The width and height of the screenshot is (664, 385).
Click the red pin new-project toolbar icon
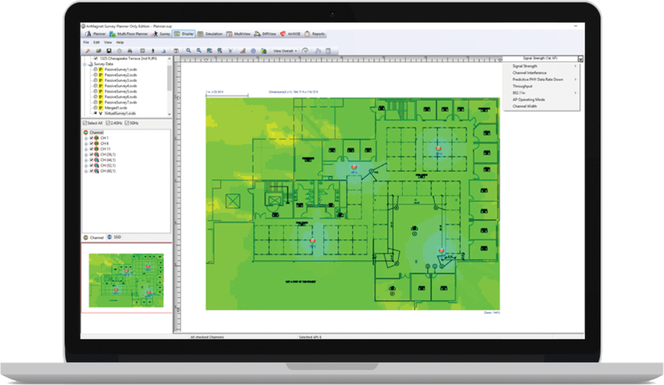88,51
